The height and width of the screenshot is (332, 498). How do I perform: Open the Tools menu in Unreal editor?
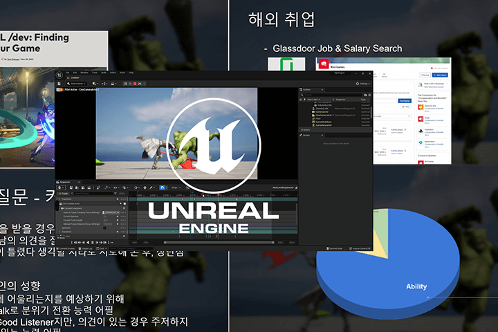coord(95,73)
